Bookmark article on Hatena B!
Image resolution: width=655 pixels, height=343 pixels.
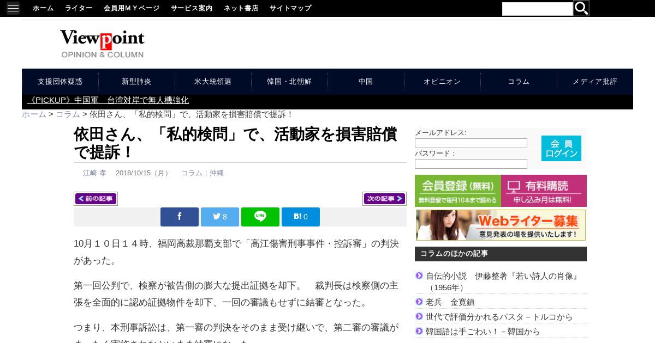301,217
